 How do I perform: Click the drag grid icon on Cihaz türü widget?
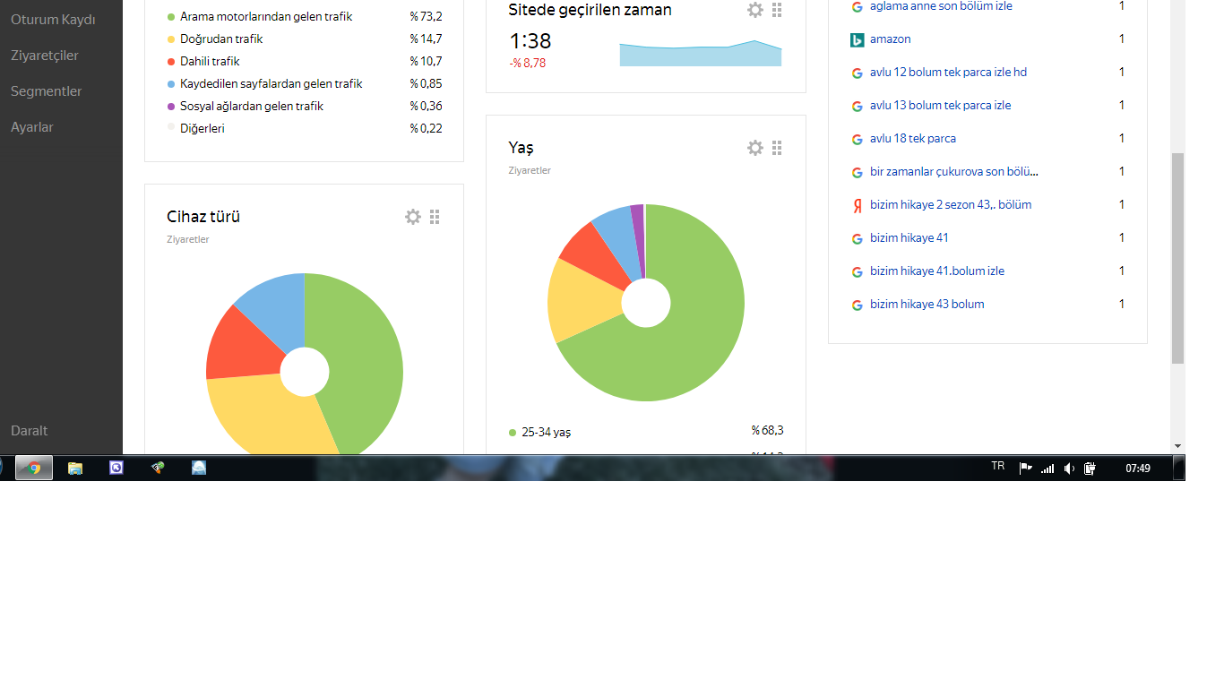tap(435, 217)
